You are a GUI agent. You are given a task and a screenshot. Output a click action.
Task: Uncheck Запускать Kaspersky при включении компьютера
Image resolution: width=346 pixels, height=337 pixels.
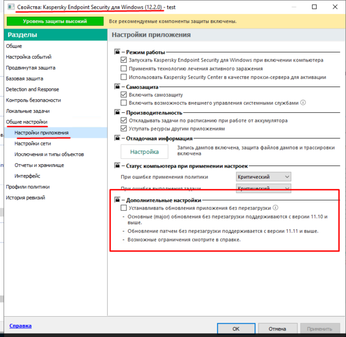[x=123, y=60]
